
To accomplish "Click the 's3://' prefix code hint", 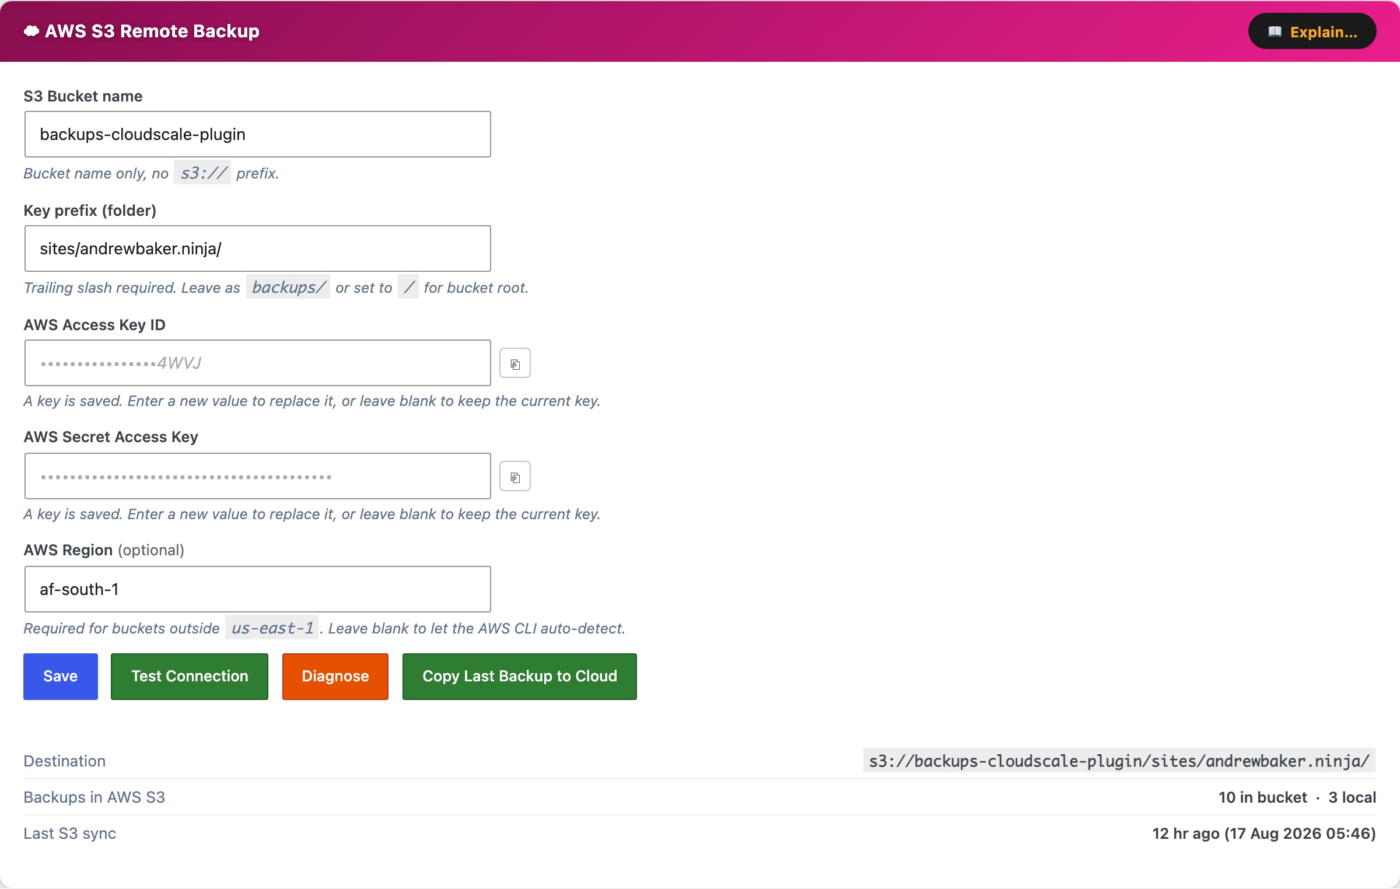I will click(x=202, y=173).
